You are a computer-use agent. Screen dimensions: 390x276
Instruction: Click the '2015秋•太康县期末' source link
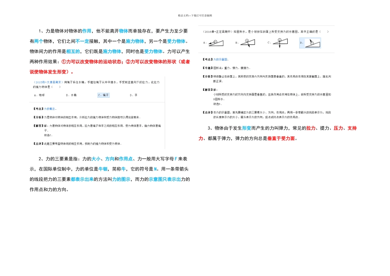[x=48, y=82]
